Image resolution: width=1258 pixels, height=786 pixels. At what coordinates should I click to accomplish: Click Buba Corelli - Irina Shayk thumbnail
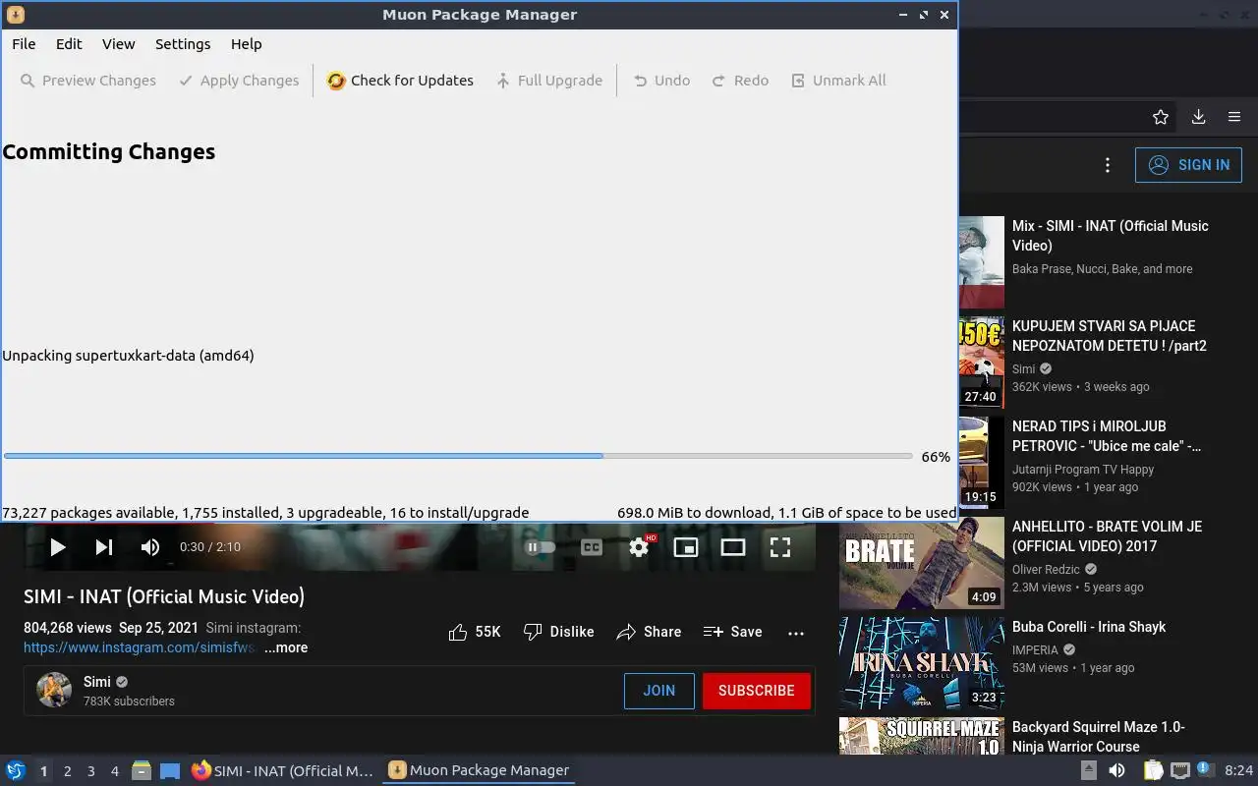tap(922, 663)
